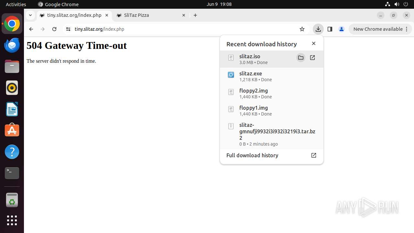Click the slitaz.iso file icon
The height and width of the screenshot is (233, 414).
pyautogui.click(x=231, y=58)
